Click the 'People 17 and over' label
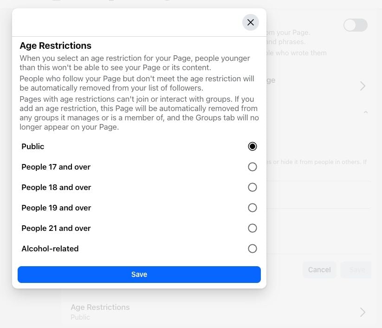 pos(56,167)
